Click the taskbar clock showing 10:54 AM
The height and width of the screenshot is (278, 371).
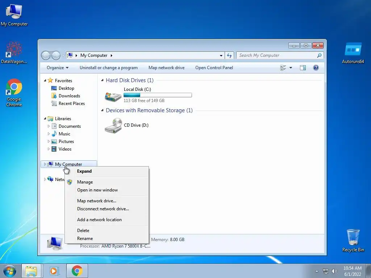(353, 271)
